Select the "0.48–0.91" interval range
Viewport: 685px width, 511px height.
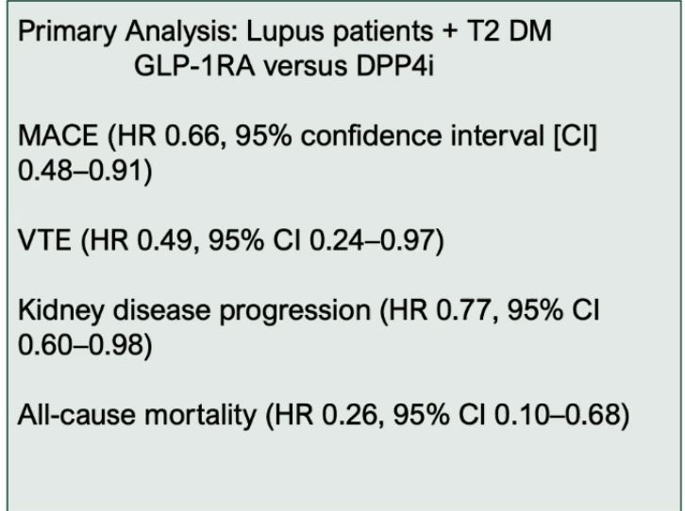(81, 171)
